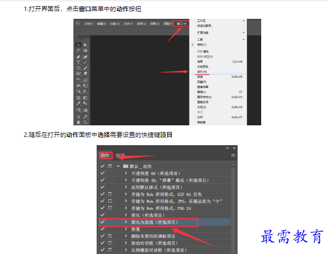Select the Column Graph tool
This screenshot has width=328, height=254.
[86, 110]
